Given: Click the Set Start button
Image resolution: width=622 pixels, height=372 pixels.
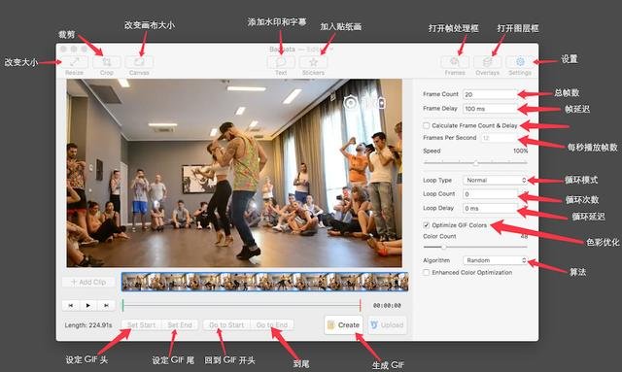Looking at the screenshot, I should coord(141,324).
